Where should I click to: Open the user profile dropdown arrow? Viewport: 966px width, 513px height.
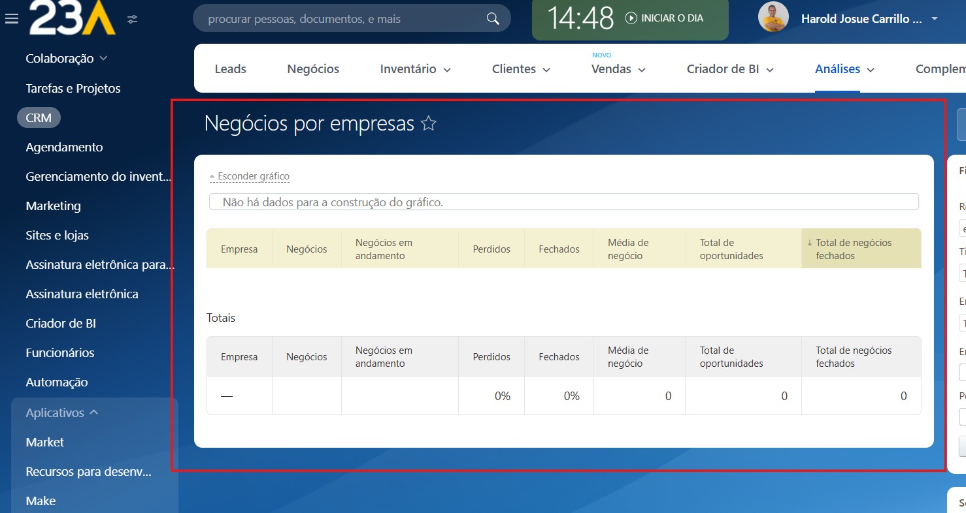(x=935, y=18)
